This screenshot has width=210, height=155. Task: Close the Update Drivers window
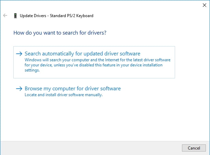pos(205,5)
